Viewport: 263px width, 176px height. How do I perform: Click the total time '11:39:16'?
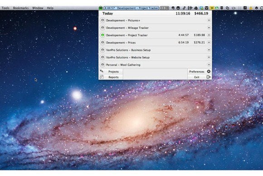[183, 14]
